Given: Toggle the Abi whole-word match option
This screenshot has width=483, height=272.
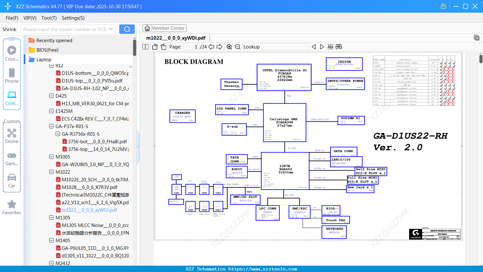Looking at the screenshot, I should [330, 47].
